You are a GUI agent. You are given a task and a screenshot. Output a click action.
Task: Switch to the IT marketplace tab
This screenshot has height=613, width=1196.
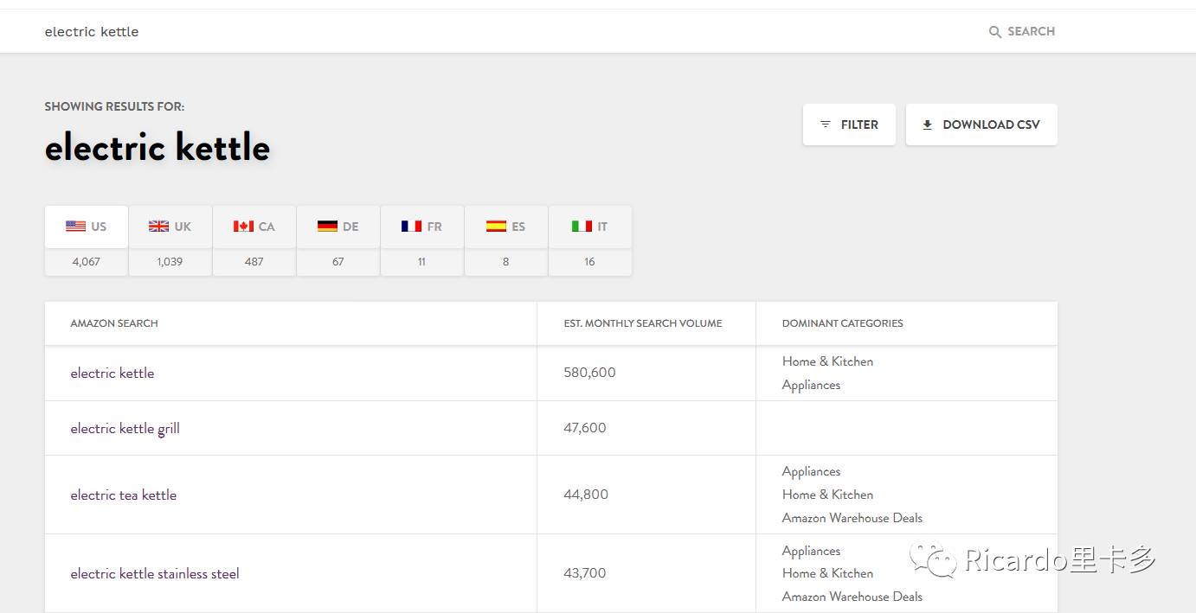click(x=589, y=227)
